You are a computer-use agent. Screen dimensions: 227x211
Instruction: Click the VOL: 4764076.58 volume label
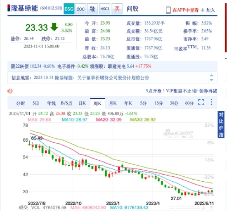pos(49,208)
